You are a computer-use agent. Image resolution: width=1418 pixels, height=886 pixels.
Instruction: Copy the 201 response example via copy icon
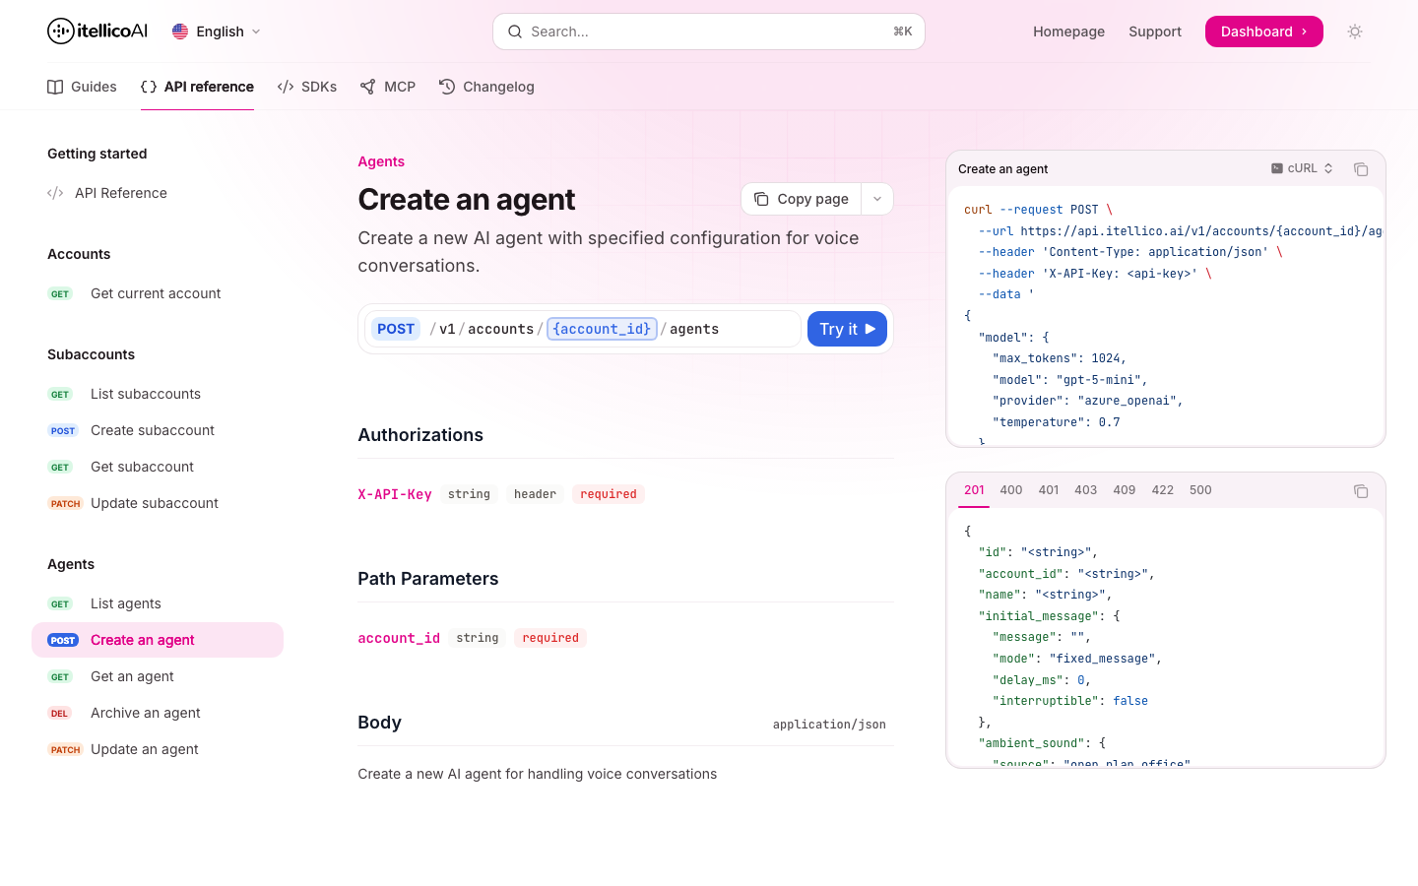(1361, 490)
